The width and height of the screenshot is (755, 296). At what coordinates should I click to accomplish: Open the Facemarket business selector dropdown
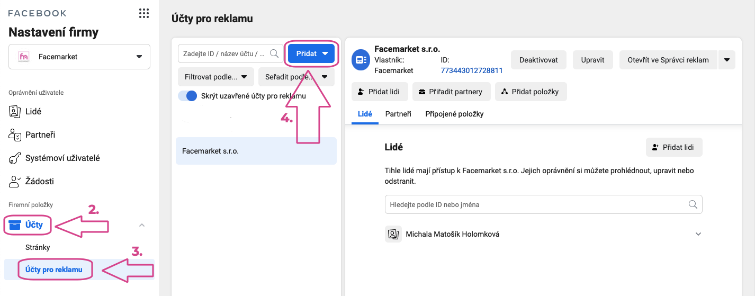[79, 57]
